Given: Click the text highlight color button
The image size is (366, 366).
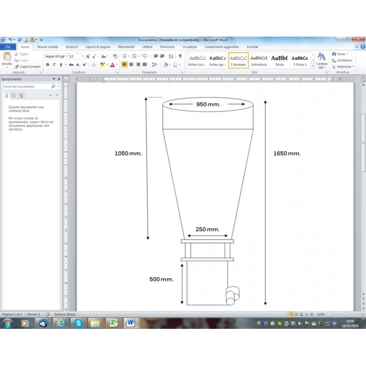Looking at the screenshot, I should [102, 65].
